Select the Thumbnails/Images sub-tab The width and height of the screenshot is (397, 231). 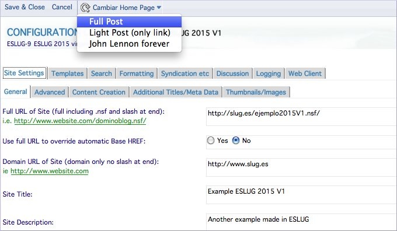pyautogui.click(x=256, y=92)
